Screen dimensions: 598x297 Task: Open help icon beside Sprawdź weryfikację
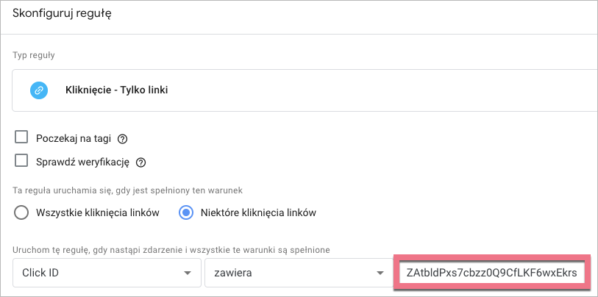pos(141,162)
